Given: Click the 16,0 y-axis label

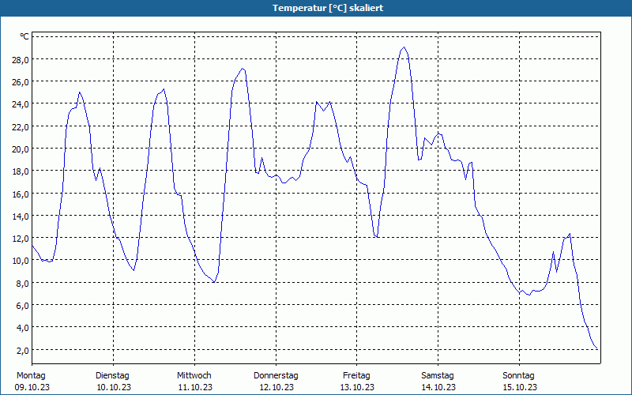Looking at the screenshot, I should [22, 194].
